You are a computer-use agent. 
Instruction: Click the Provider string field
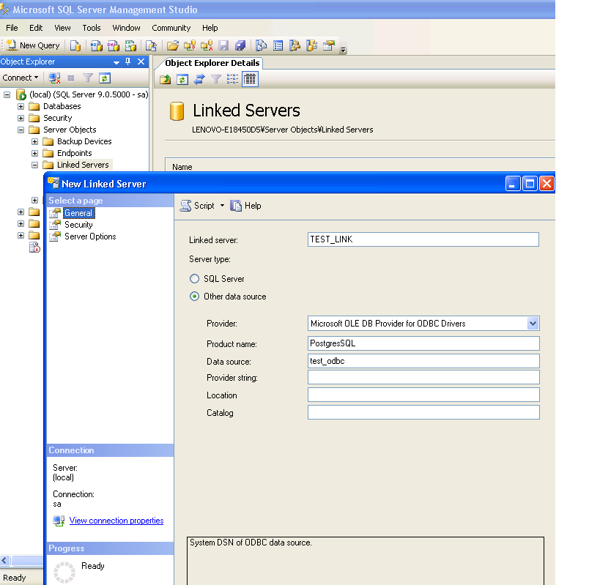coord(423,377)
